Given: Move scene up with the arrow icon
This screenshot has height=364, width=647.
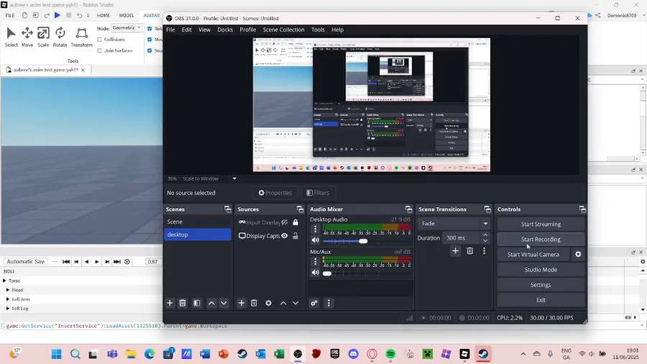Looking at the screenshot, I should coord(211,303).
